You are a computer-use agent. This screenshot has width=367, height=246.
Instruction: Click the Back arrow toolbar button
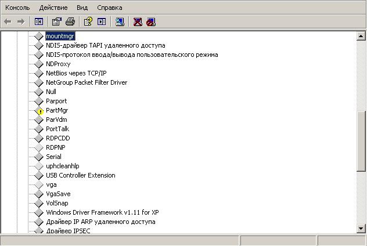(8, 21)
